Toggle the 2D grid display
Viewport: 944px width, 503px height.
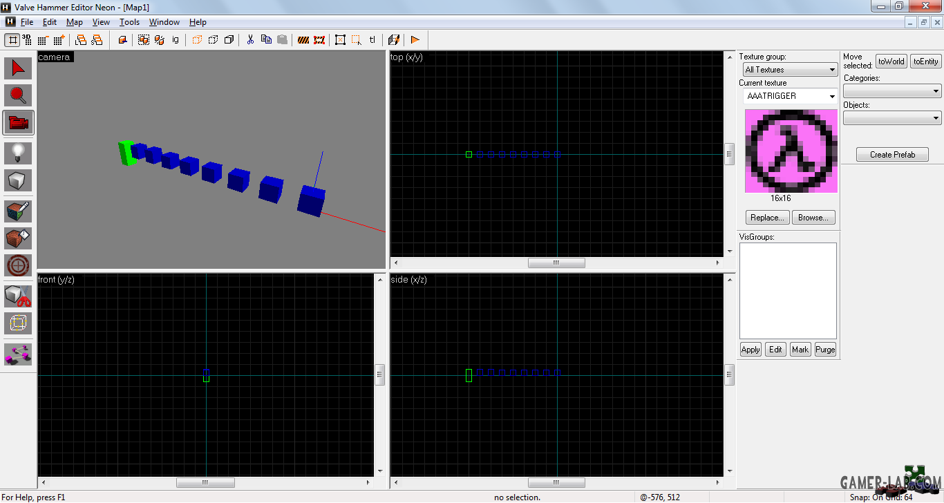(13, 40)
